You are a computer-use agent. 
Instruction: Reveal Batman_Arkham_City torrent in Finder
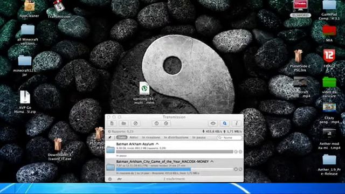tap(240, 169)
